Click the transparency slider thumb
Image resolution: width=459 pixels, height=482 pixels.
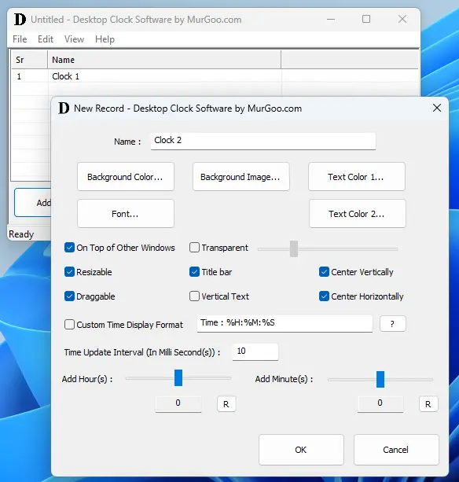294,248
